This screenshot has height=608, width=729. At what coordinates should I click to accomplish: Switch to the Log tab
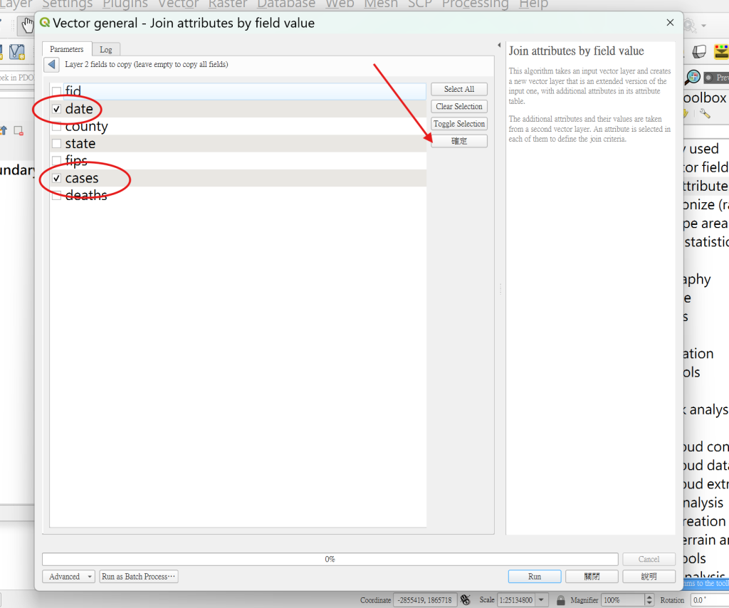(x=106, y=50)
